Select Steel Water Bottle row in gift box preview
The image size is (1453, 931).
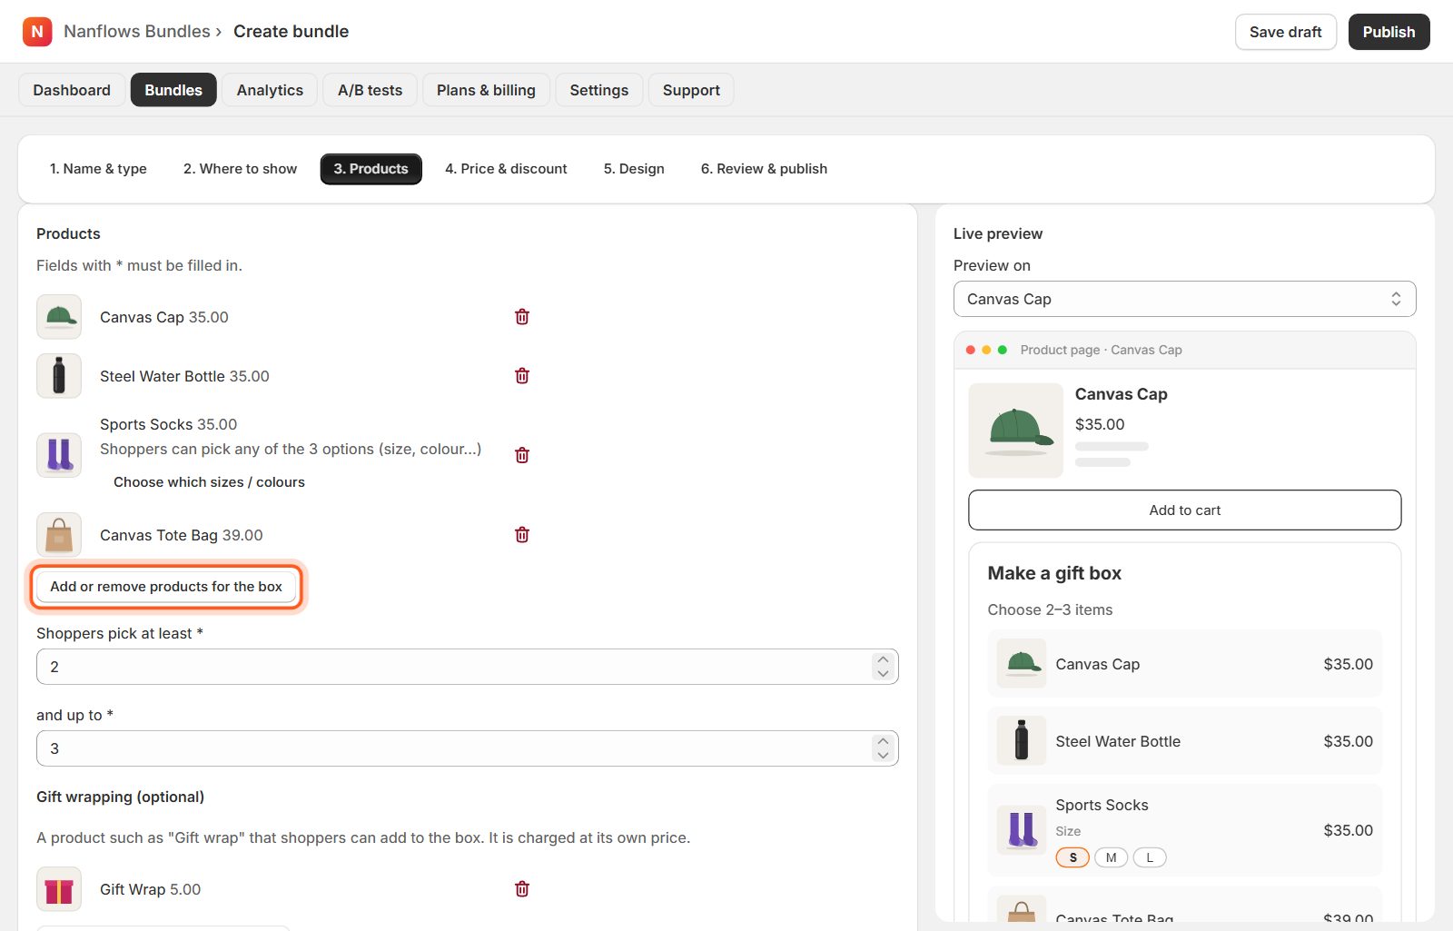1184,741
